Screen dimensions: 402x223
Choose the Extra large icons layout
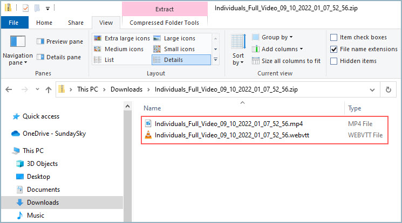[122, 38]
